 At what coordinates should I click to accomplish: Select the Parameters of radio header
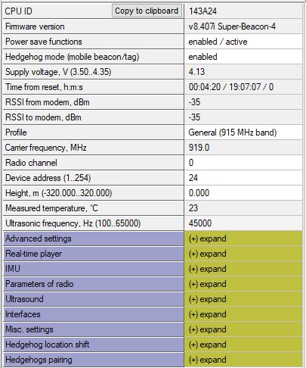click(94, 284)
